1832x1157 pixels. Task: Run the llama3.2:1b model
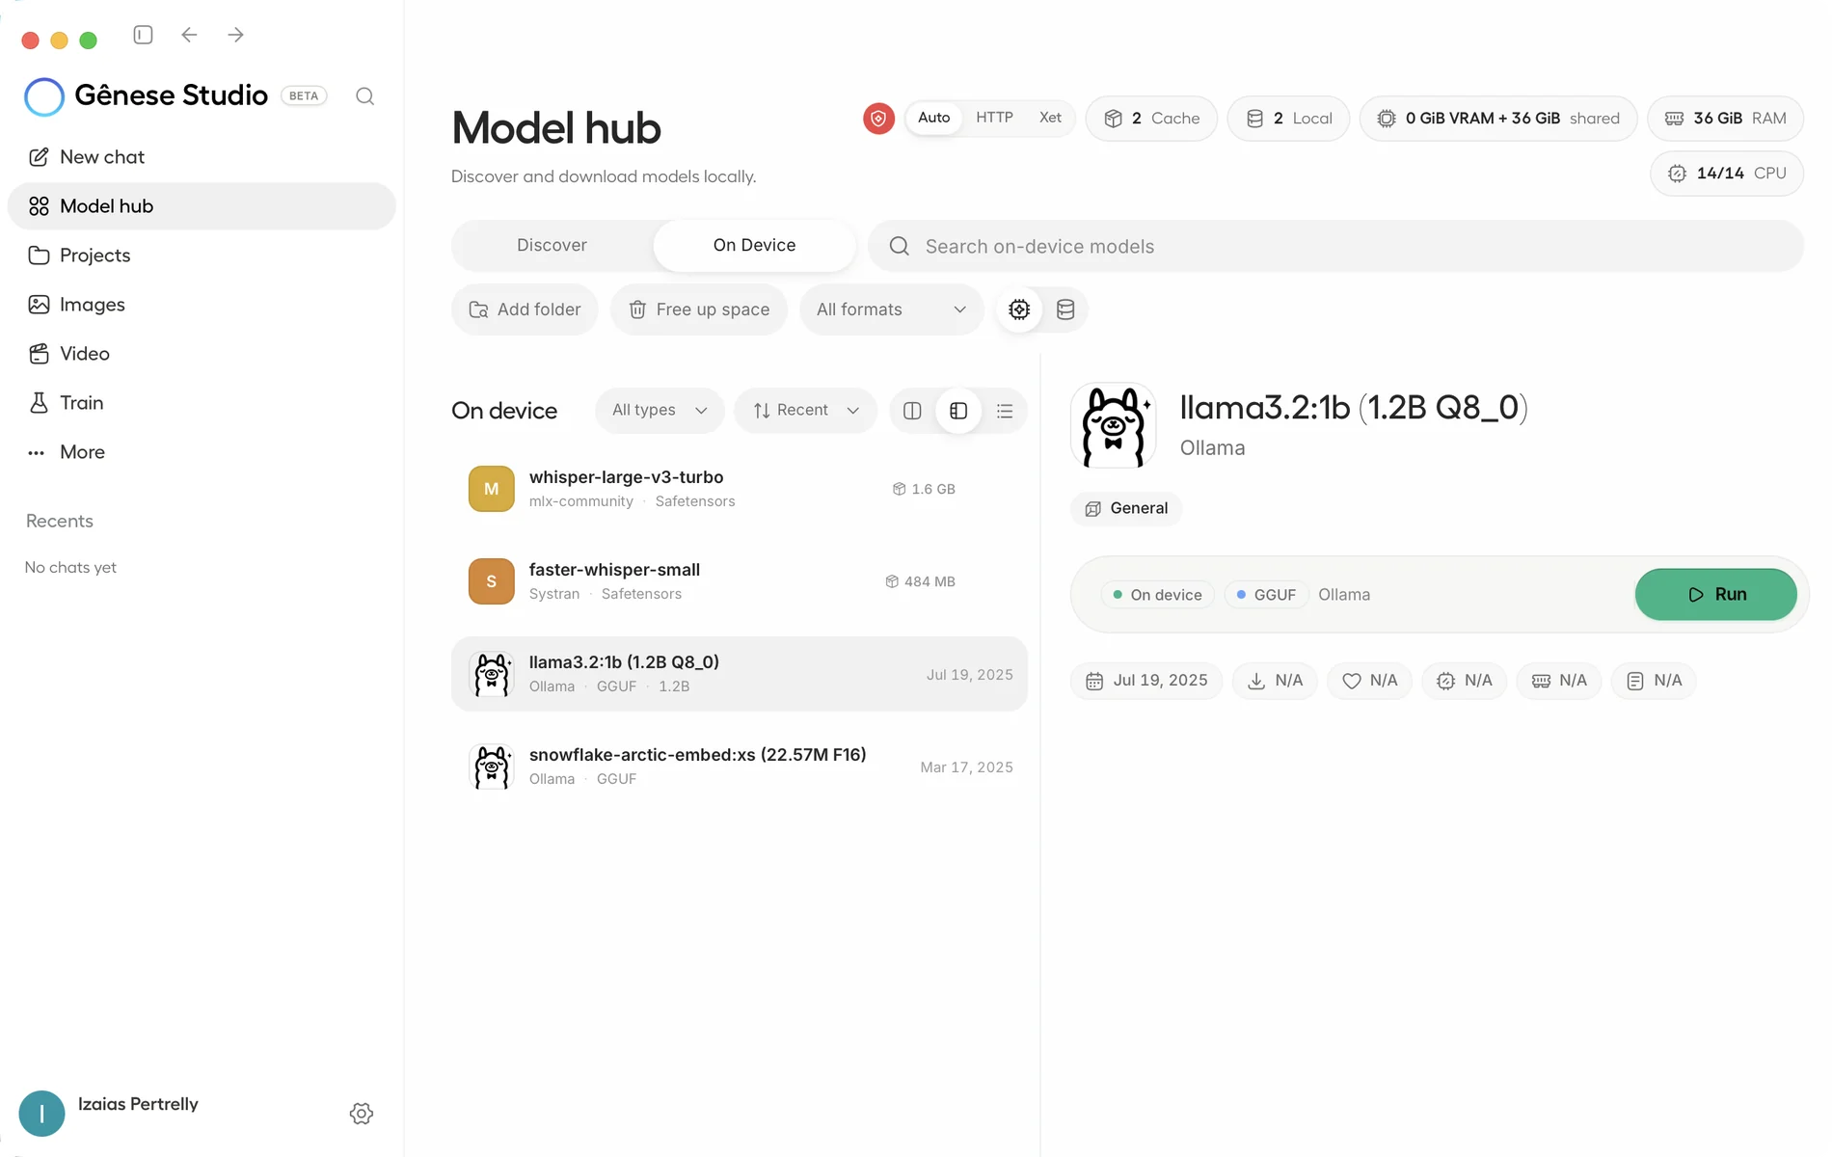pos(1715,595)
